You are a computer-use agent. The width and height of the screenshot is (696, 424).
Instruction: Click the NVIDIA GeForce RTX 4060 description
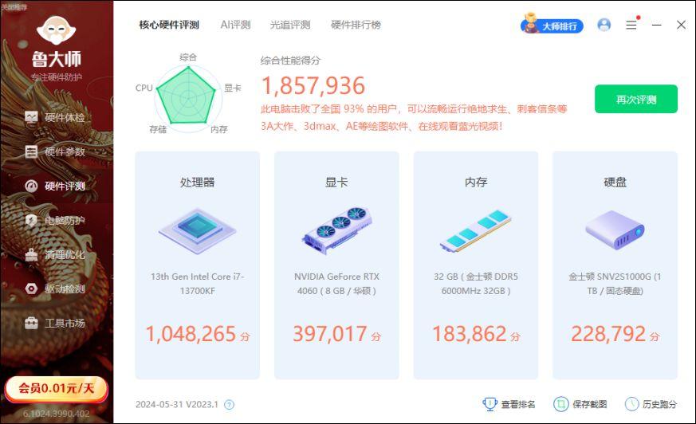(x=337, y=284)
